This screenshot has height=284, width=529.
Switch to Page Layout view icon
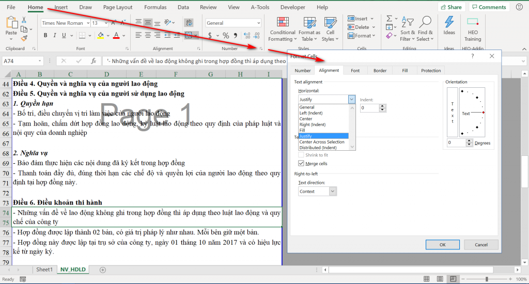tap(440, 279)
